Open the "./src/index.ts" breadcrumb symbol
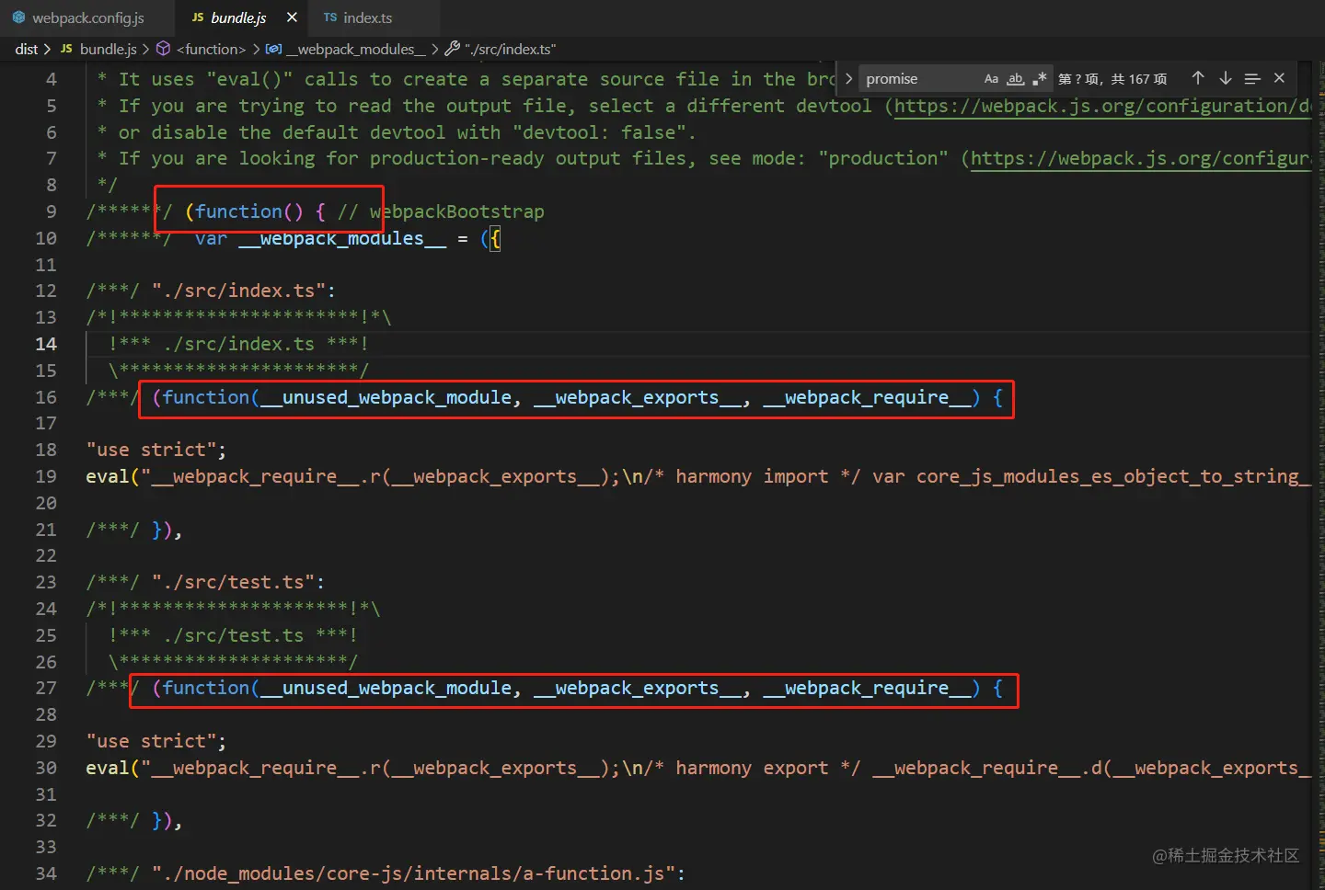The width and height of the screenshot is (1325, 890). [x=510, y=49]
